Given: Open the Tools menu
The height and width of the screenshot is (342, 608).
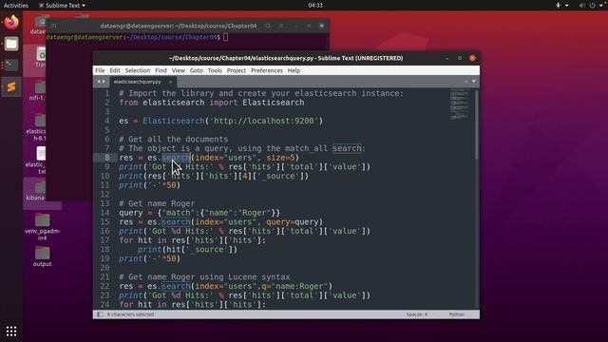Looking at the screenshot, I should point(215,70).
